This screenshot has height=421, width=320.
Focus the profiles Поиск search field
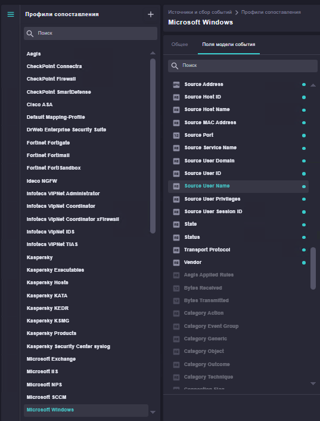(x=91, y=33)
